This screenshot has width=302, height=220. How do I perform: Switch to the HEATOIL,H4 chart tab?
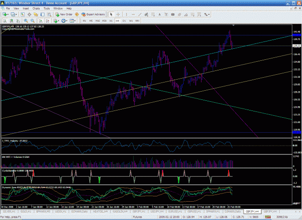(x=100, y=211)
